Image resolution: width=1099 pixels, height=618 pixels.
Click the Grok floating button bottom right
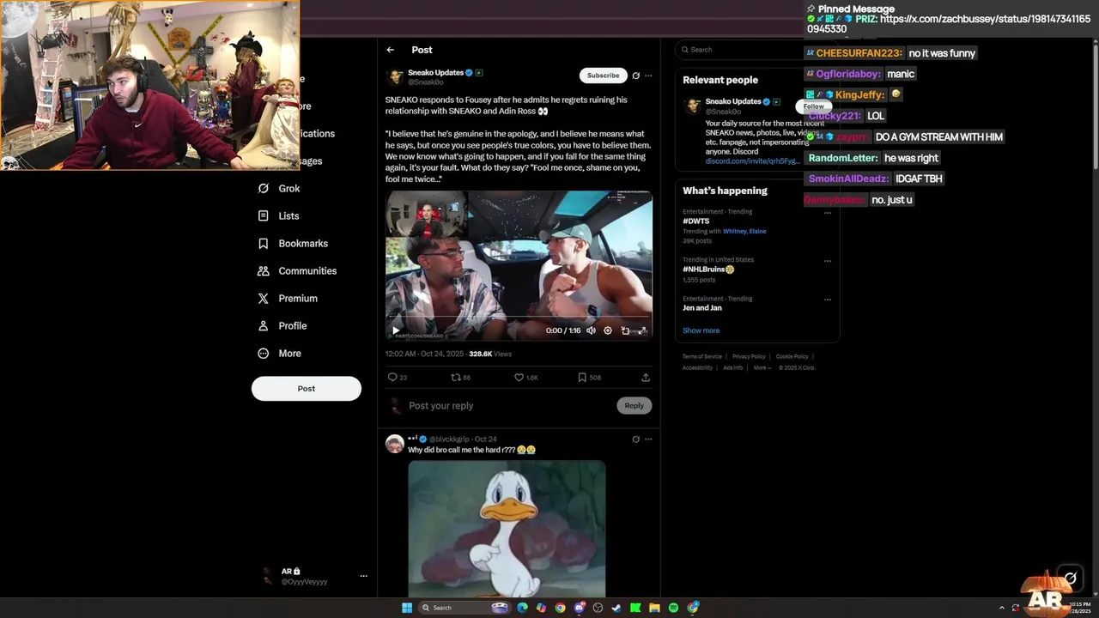tap(1070, 578)
